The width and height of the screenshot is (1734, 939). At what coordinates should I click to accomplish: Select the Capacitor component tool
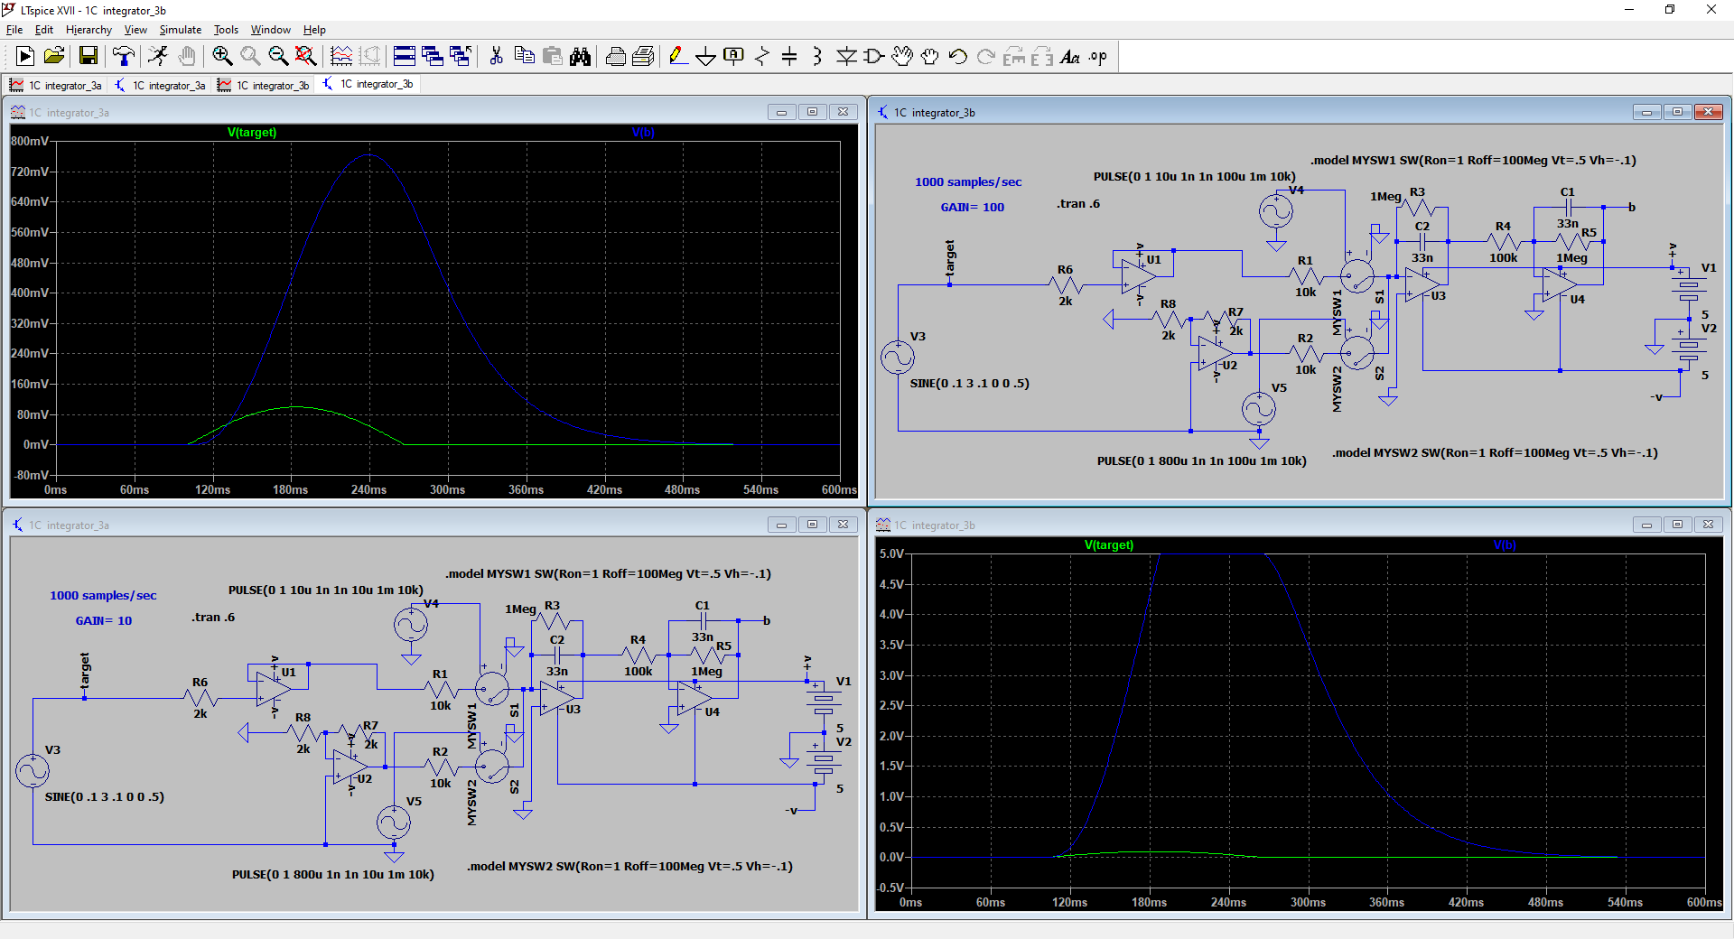[789, 57]
